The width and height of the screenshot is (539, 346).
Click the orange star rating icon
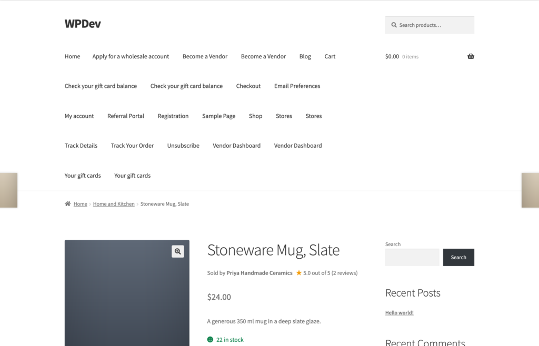[x=299, y=272]
